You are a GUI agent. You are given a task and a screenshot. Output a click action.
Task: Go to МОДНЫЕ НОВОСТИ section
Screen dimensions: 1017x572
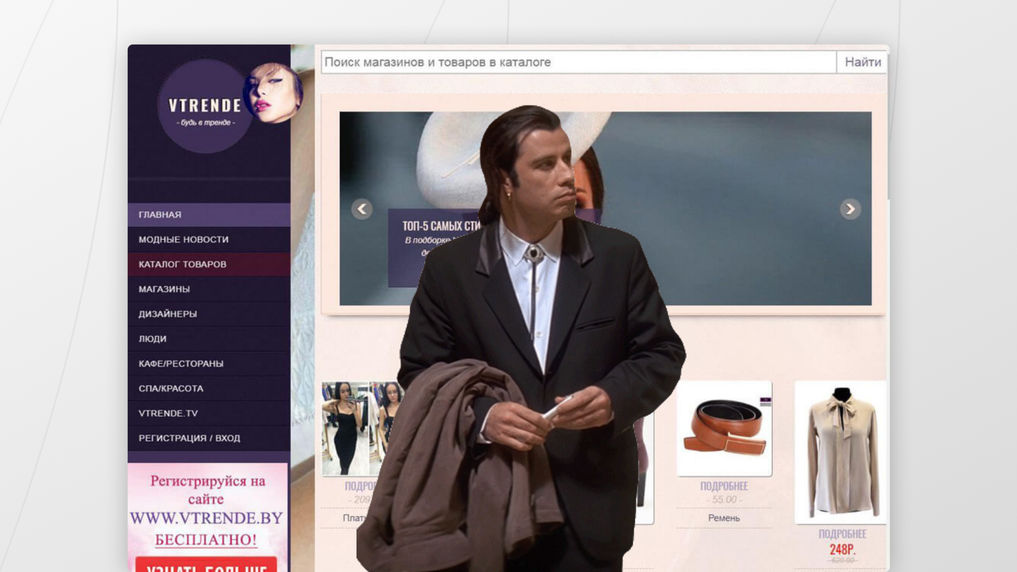209,240
